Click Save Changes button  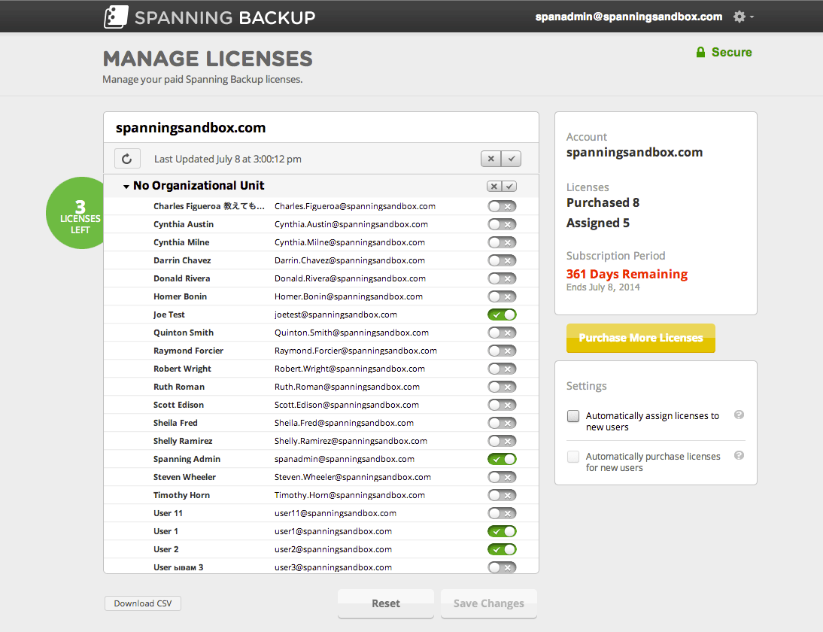489,603
